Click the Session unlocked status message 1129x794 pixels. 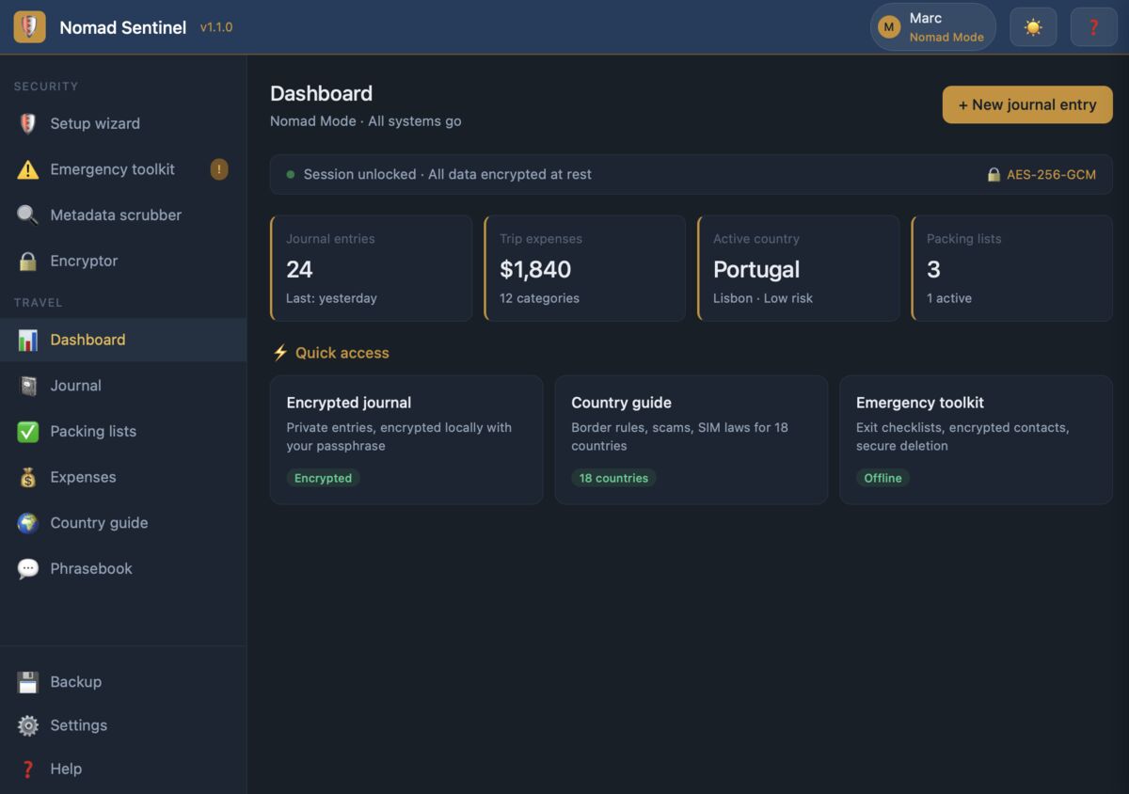click(448, 175)
